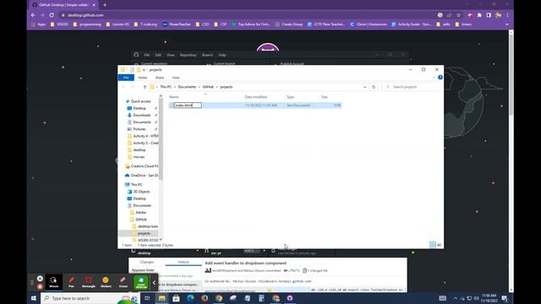The image size is (541, 304).
Task: Open File Explorer from the taskbar
Action: (x=161, y=298)
